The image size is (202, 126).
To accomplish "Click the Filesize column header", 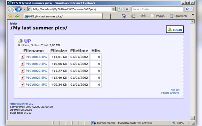I will pos(59,51).
